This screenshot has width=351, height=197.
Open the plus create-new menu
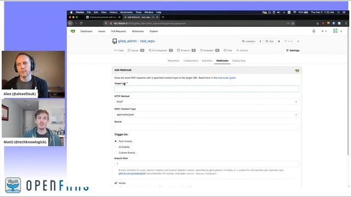tap(324, 31)
